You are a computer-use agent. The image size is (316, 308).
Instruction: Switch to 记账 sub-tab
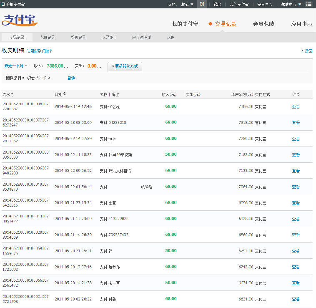pos(171,37)
